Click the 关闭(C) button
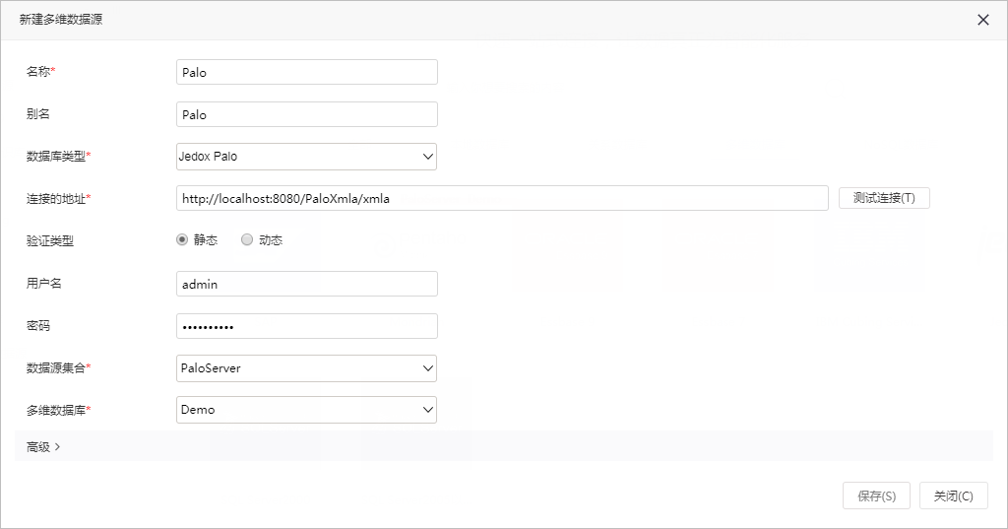1008x529 pixels. 953,496
